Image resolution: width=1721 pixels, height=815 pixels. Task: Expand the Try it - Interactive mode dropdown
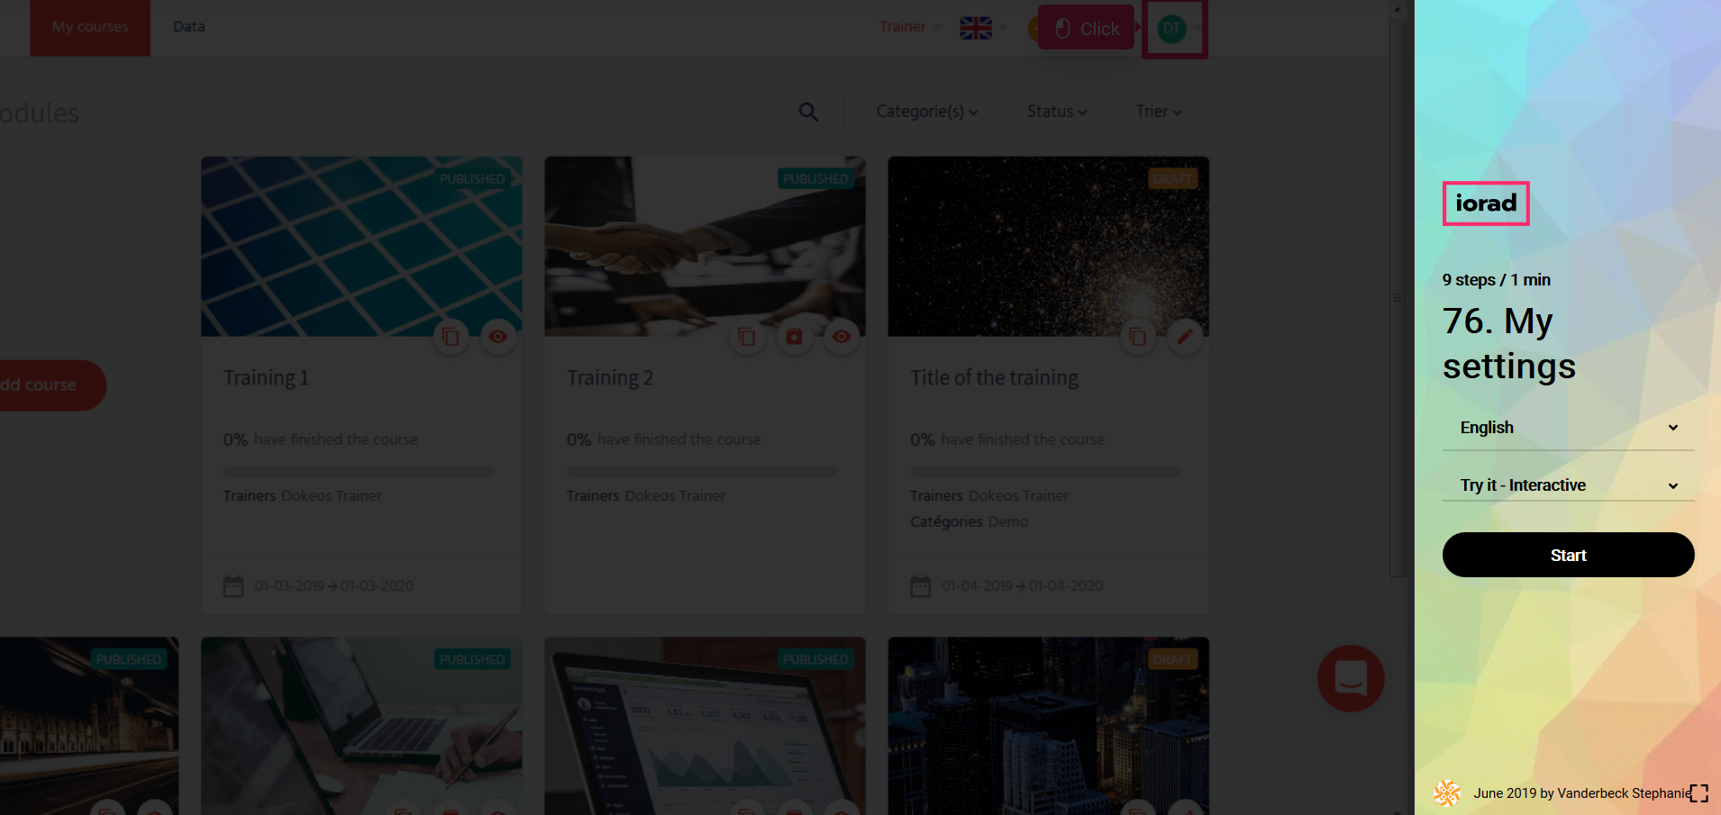click(x=1568, y=485)
